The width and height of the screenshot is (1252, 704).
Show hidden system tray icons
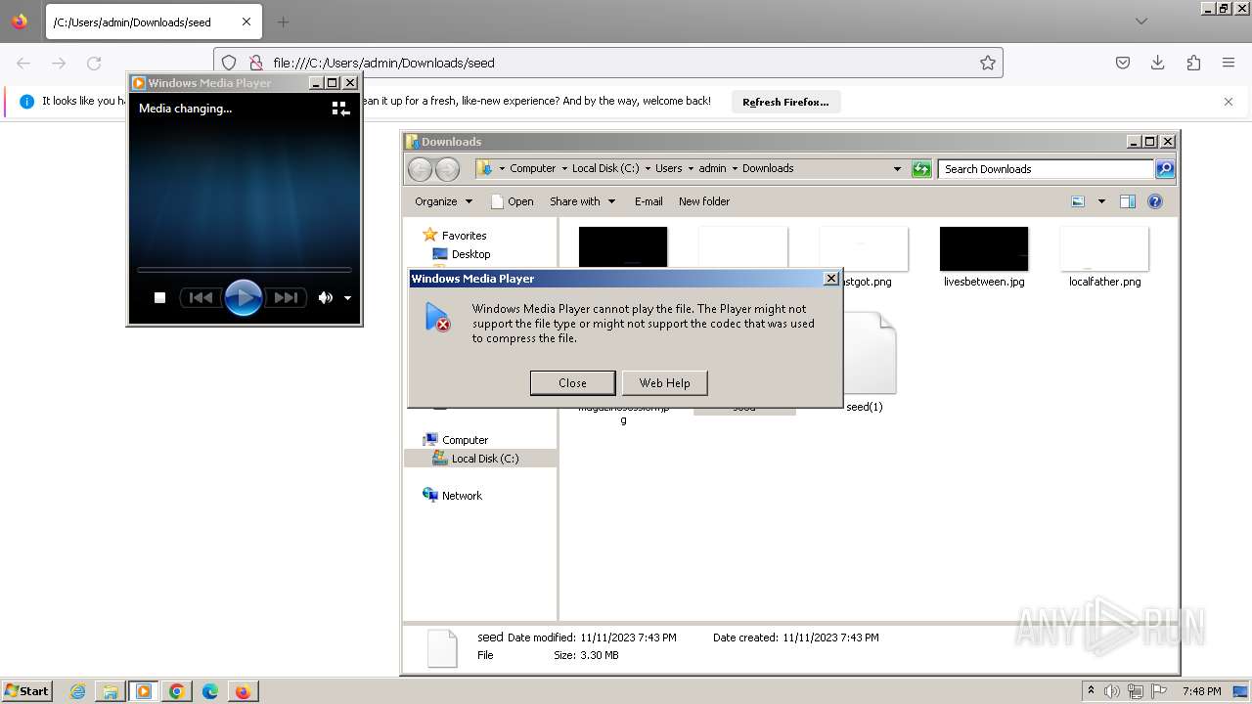coord(1091,691)
